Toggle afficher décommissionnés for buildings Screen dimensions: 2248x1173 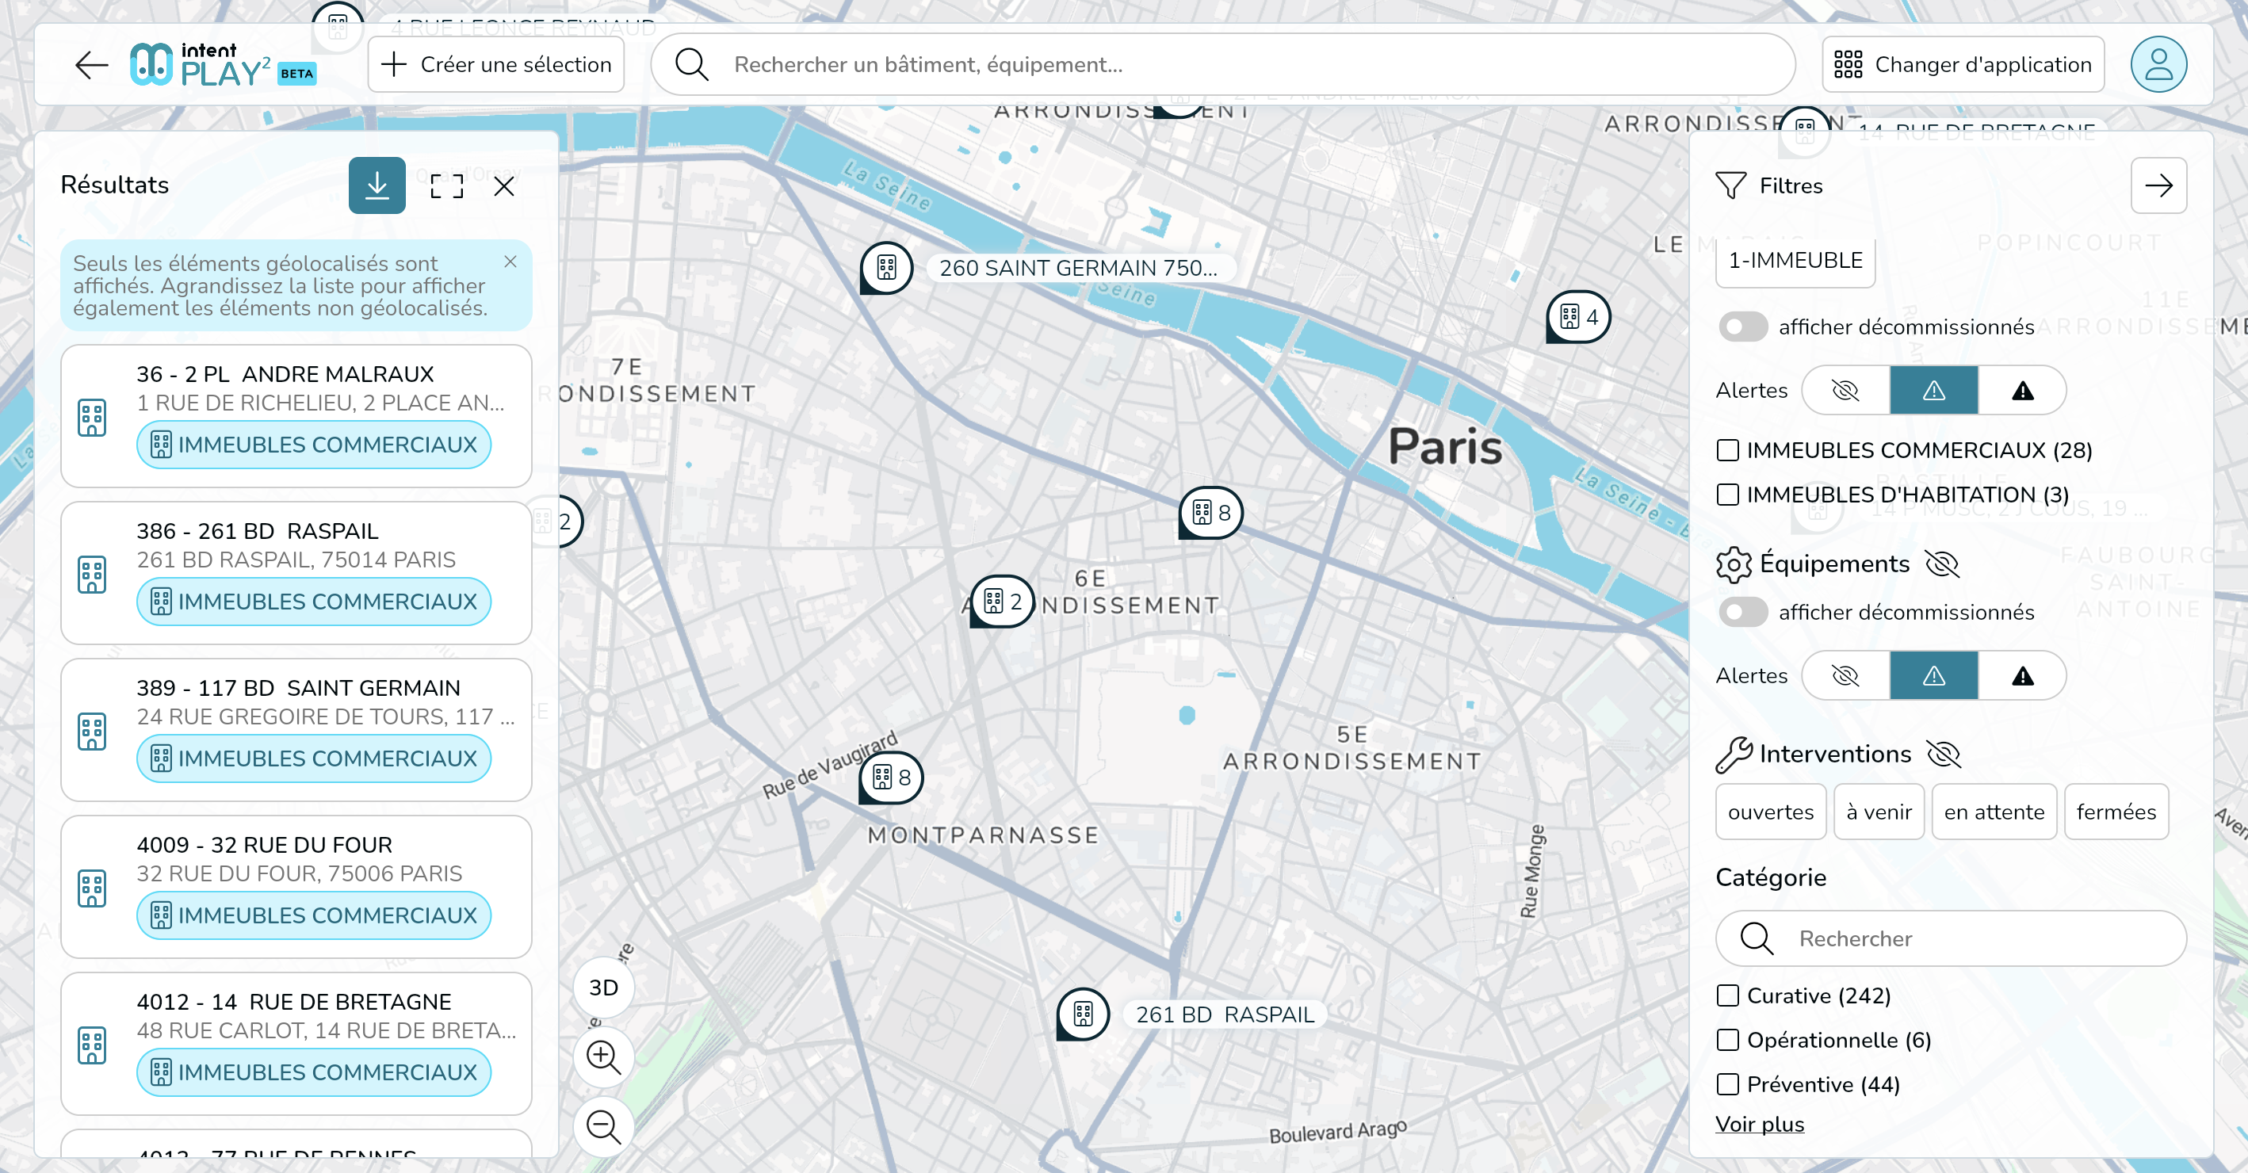tap(1743, 327)
